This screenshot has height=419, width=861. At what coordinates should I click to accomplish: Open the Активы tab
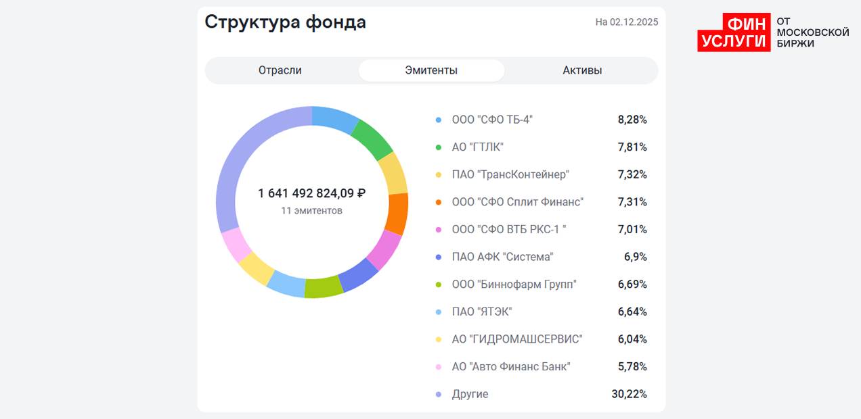pos(582,70)
